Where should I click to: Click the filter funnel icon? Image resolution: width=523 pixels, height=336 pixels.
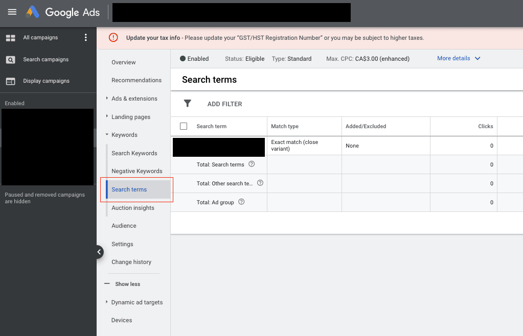[x=188, y=104]
